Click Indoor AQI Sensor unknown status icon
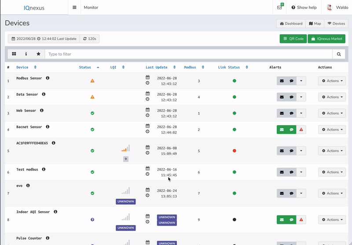The image size is (352, 245). click(92, 220)
